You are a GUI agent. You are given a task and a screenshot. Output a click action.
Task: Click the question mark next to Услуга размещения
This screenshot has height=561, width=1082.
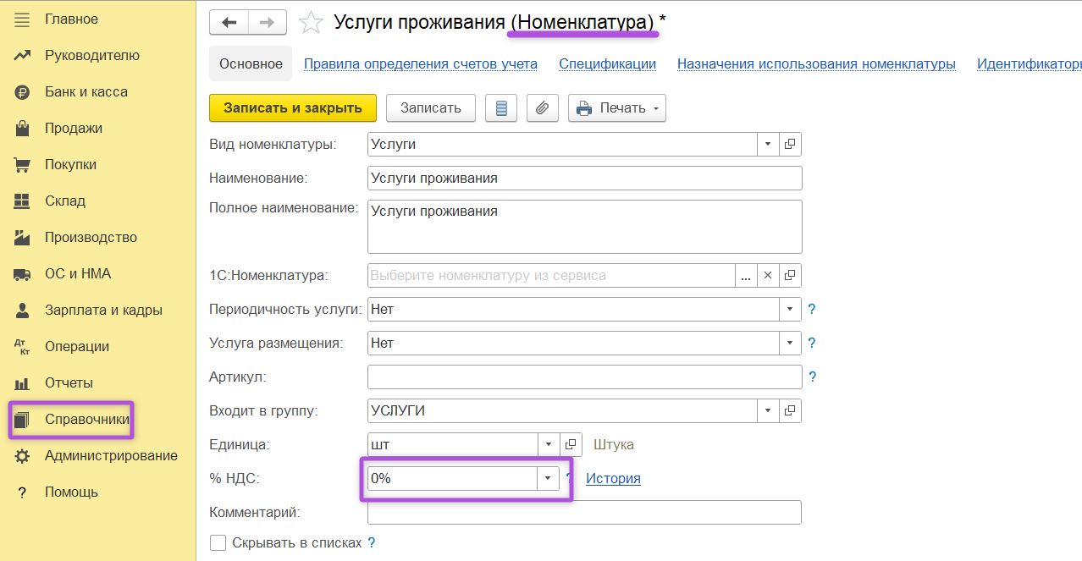point(811,344)
